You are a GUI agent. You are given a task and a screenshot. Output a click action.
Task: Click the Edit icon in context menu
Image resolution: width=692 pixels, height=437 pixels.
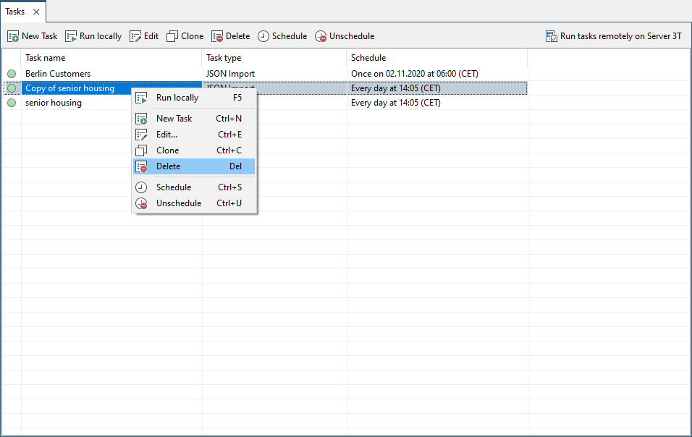pyautogui.click(x=141, y=135)
